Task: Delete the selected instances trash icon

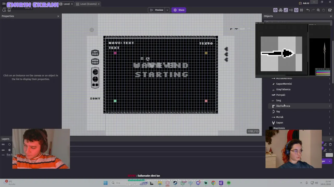Action: tap(324, 10)
